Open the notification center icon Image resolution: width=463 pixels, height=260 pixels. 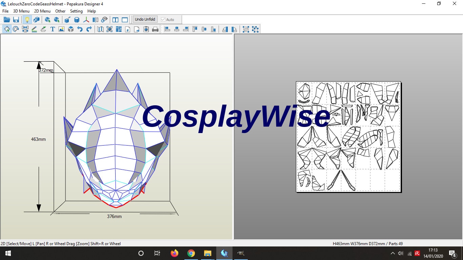pyautogui.click(x=452, y=253)
